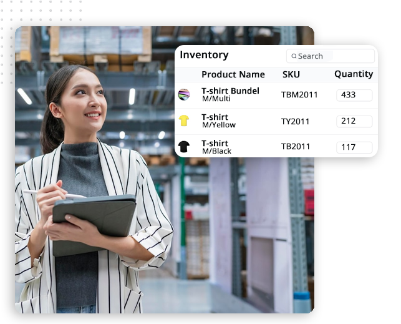Click the Quantity column header
Screen dimensions: 401x324
coord(354,74)
